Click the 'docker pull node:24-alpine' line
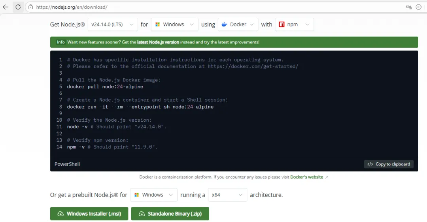The height and width of the screenshot is (222, 427). (x=105, y=87)
